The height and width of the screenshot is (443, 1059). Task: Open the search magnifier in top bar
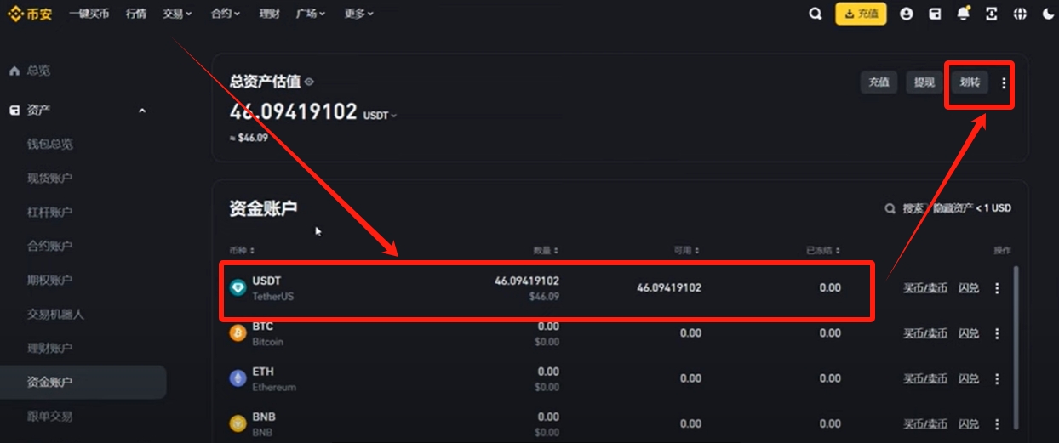(x=816, y=14)
